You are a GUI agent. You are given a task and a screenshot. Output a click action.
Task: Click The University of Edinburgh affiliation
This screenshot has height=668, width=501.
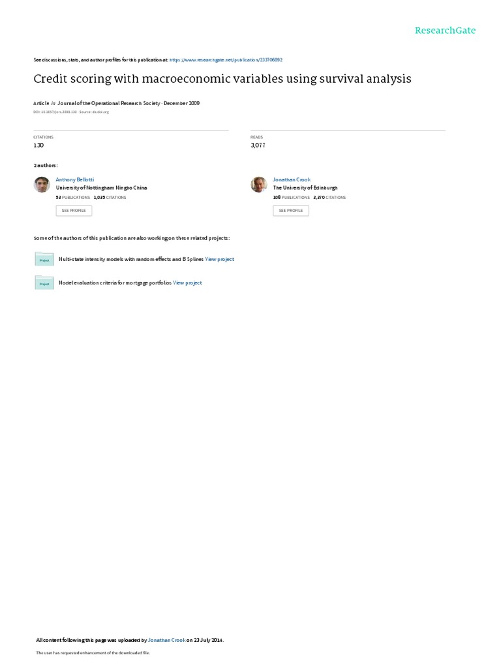point(305,188)
